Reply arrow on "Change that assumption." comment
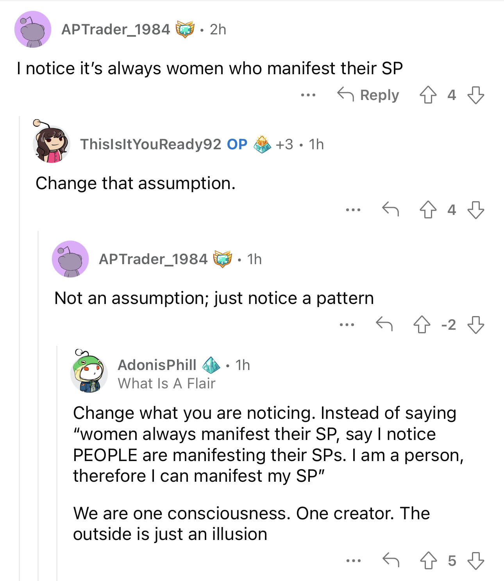The width and height of the screenshot is (504, 581). pos(390,209)
